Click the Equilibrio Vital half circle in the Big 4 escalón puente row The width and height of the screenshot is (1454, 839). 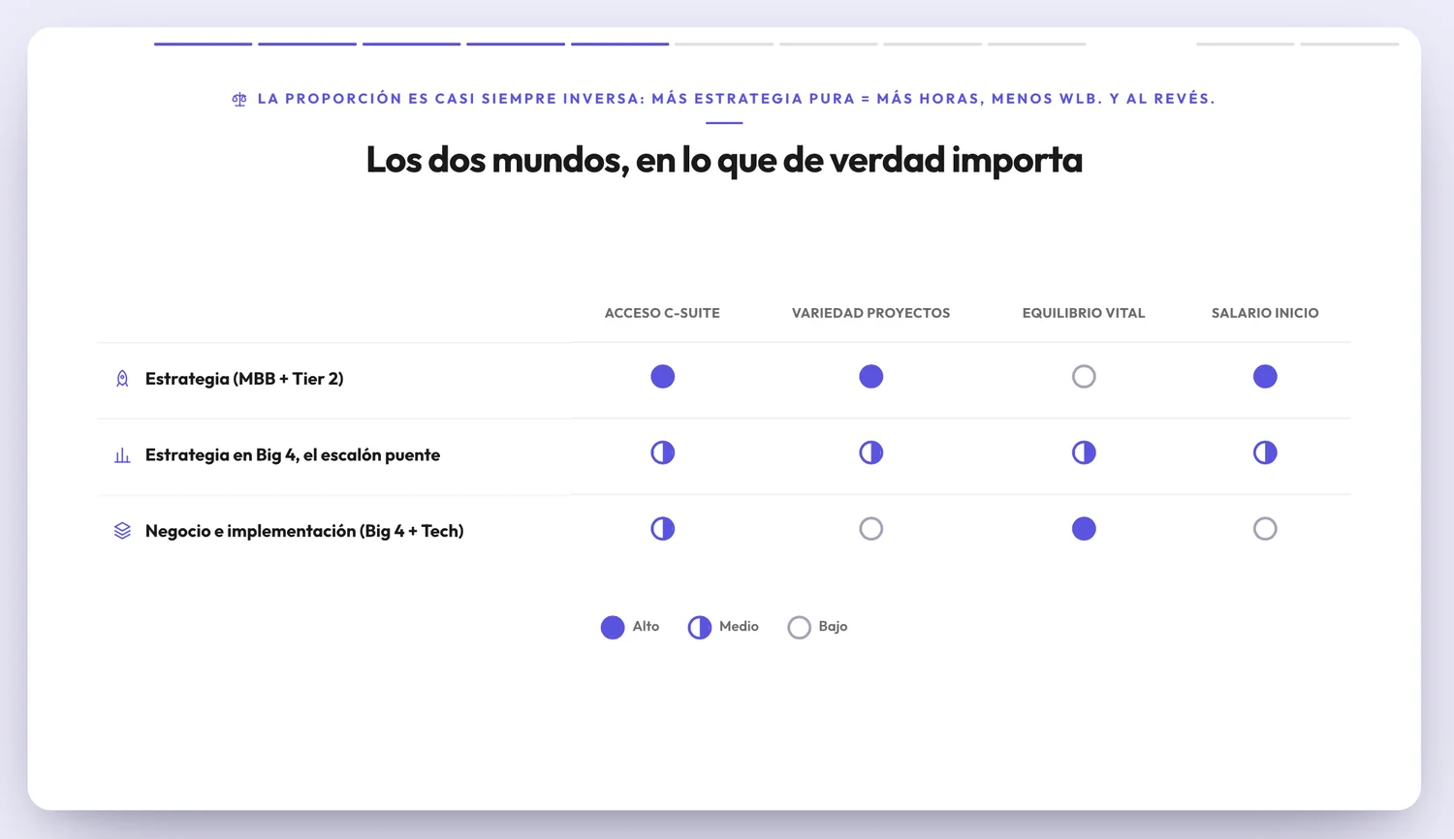[1084, 452]
